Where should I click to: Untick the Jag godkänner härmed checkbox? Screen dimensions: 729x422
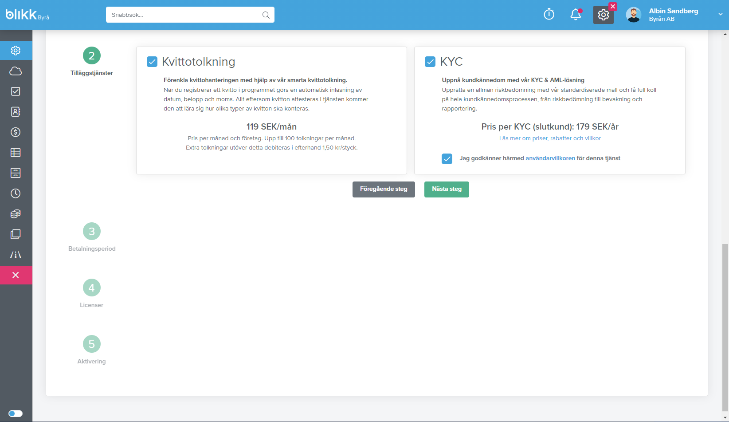tap(447, 158)
